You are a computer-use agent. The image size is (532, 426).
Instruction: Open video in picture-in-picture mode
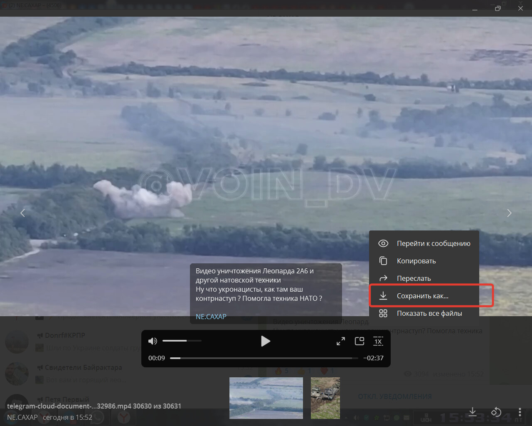click(360, 341)
